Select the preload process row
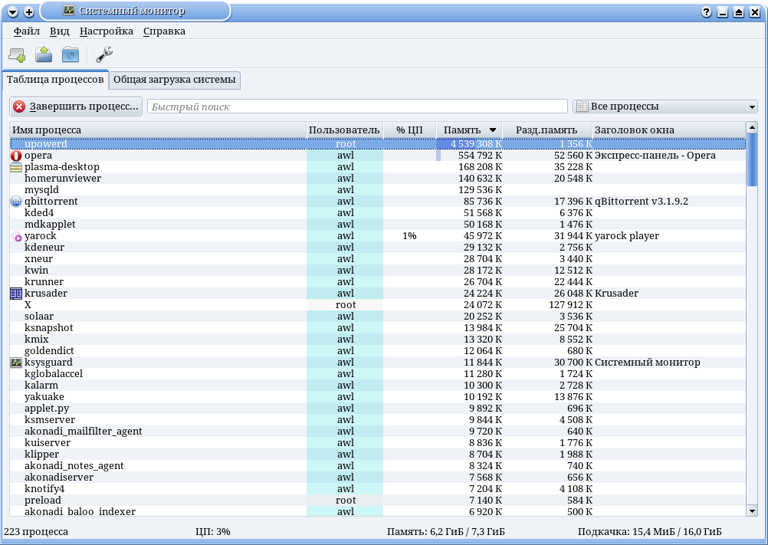The width and height of the screenshot is (768, 545). [x=378, y=501]
